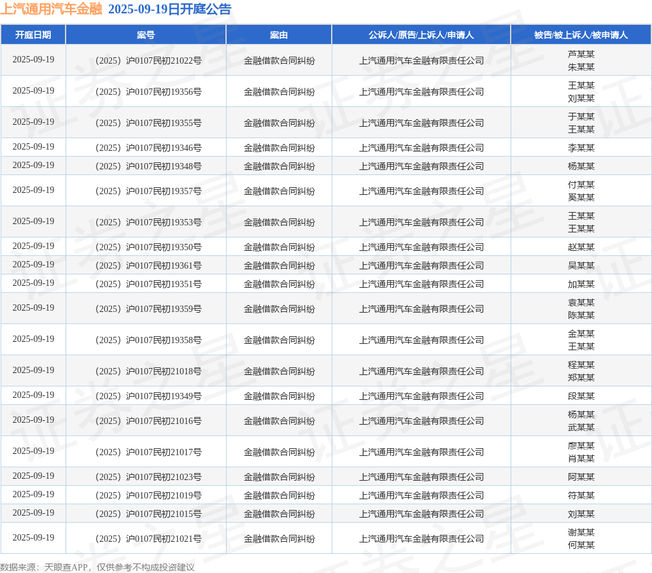The image size is (652, 573).
Task: Select the 开庭日期 column header
Action: coord(33,35)
